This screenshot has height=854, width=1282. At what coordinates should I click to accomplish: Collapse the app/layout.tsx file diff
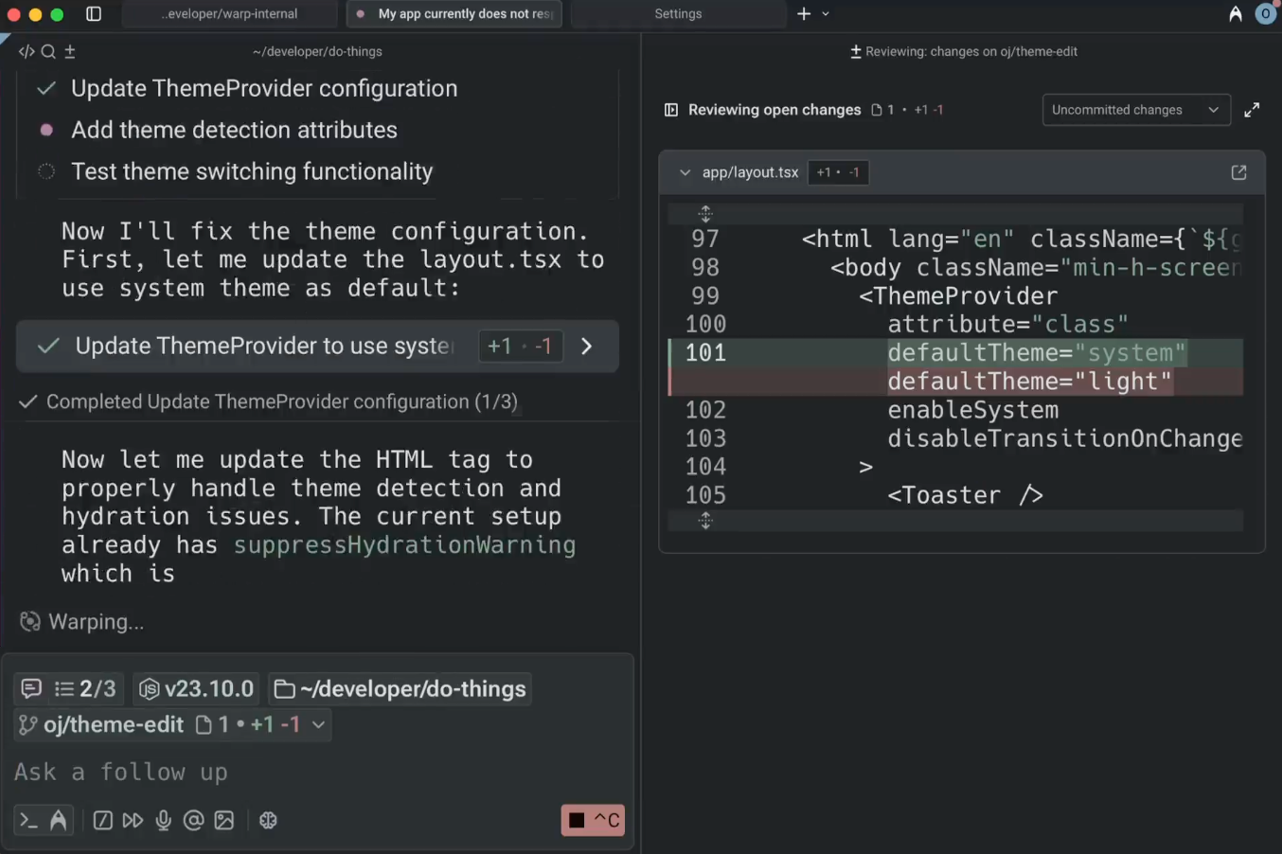pyautogui.click(x=685, y=172)
